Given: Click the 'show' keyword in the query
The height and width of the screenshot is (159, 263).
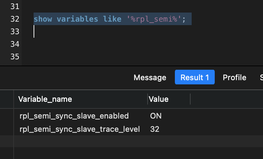Looking at the screenshot, I should (43, 19).
